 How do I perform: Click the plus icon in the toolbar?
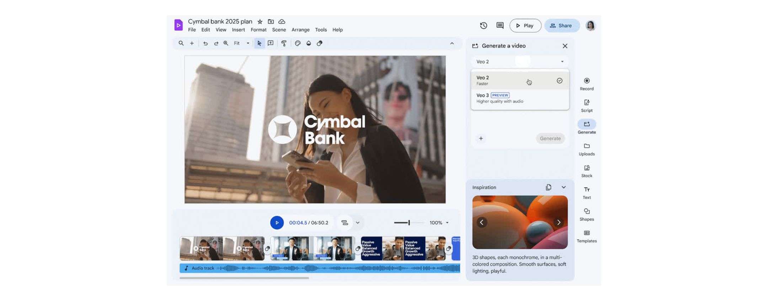pos(192,43)
